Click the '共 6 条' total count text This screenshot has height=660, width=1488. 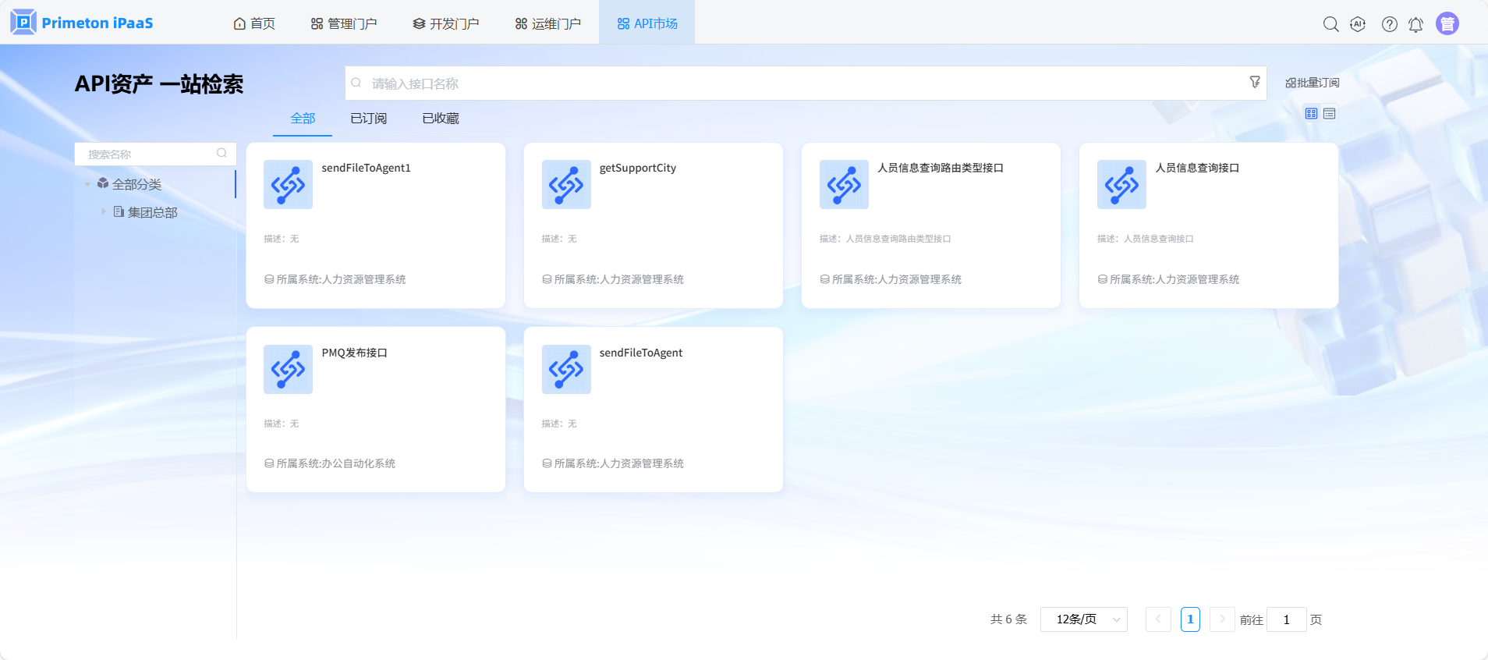[1008, 619]
